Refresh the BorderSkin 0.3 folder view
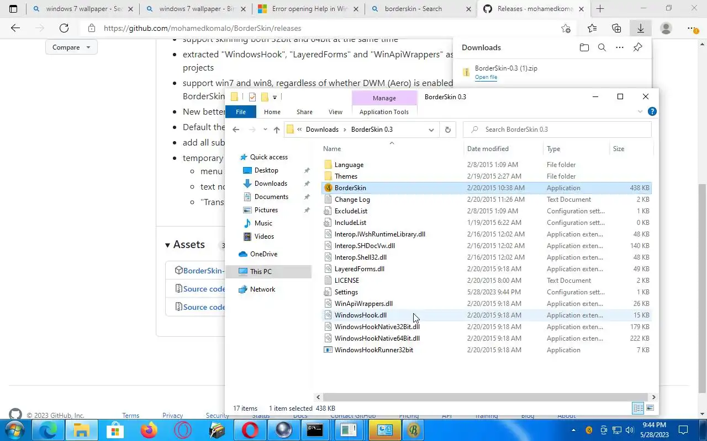 coord(447,130)
